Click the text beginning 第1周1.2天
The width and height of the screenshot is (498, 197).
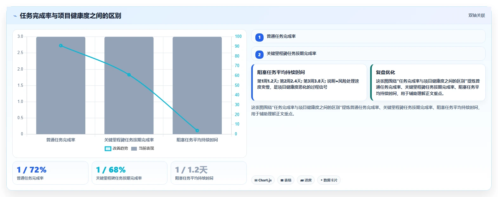[308, 84]
